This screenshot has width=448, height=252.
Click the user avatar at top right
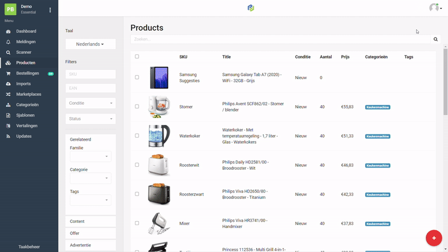434,8
